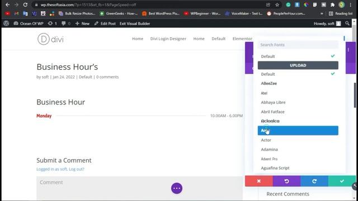Select the top Default font option

click(x=298, y=56)
